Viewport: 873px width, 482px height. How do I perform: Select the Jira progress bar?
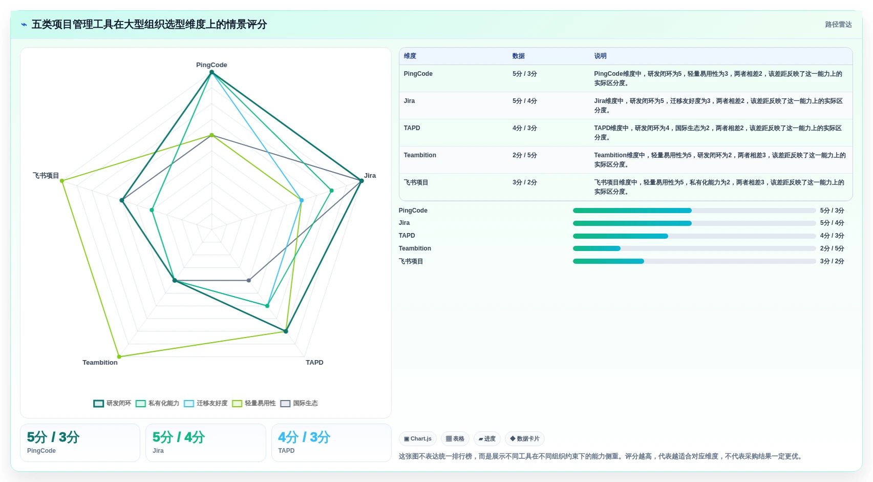click(694, 223)
